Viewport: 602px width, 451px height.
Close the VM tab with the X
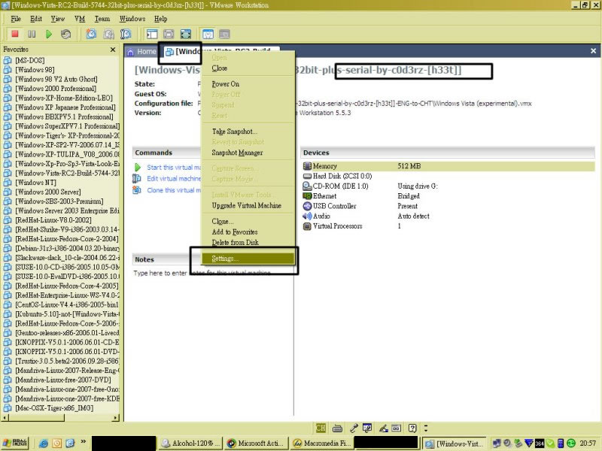tap(593, 51)
